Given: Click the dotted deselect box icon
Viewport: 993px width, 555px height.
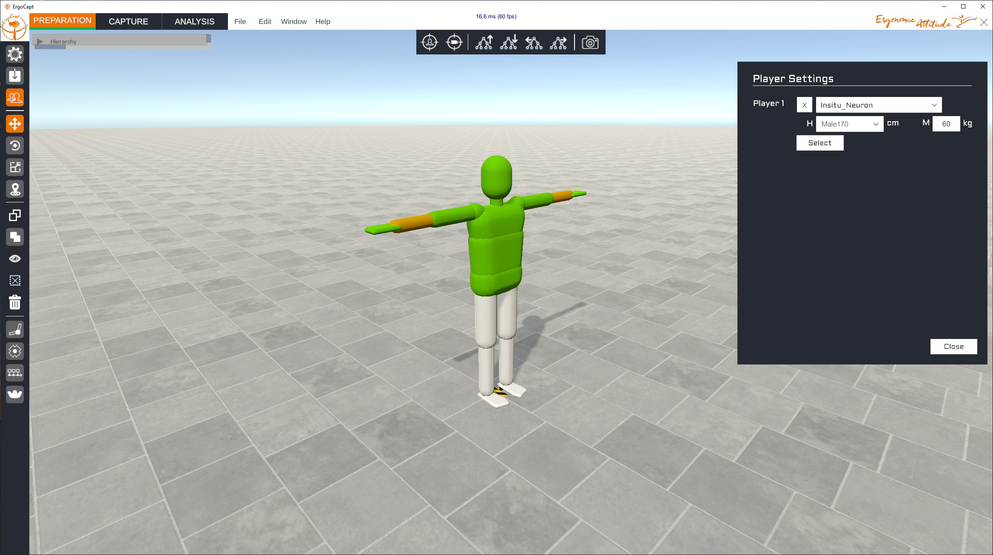Looking at the screenshot, I should 15,280.
